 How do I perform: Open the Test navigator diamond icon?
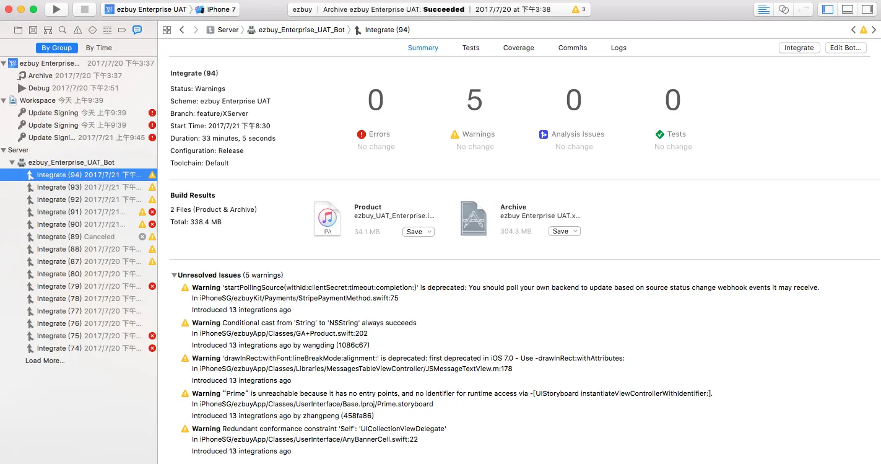pyautogui.click(x=92, y=30)
